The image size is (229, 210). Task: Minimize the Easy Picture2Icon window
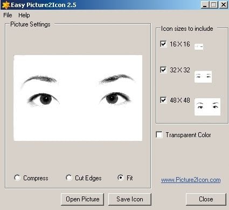pyautogui.click(x=205, y=5)
